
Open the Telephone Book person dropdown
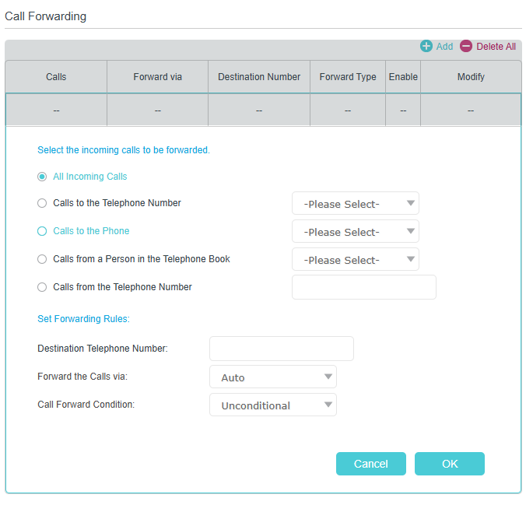click(x=356, y=259)
